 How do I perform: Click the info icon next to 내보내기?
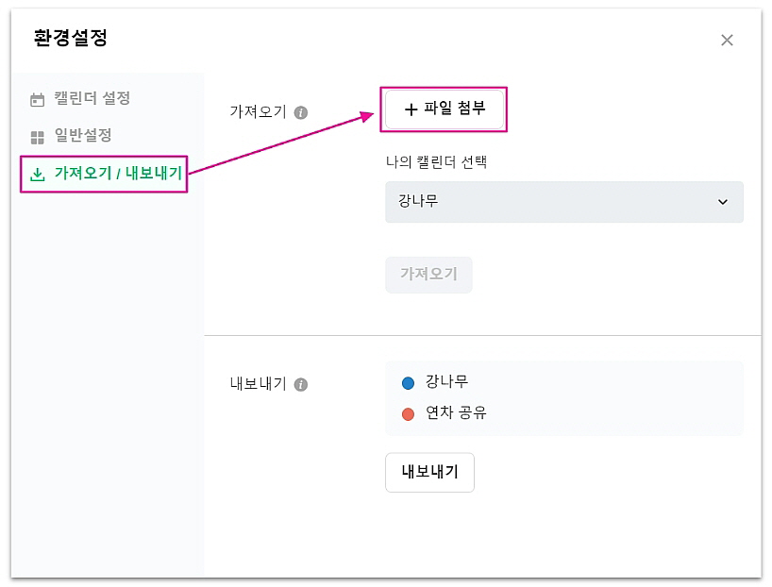click(x=301, y=385)
